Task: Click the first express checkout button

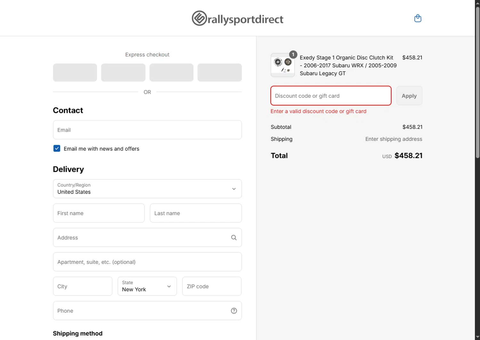Action: coord(75,73)
